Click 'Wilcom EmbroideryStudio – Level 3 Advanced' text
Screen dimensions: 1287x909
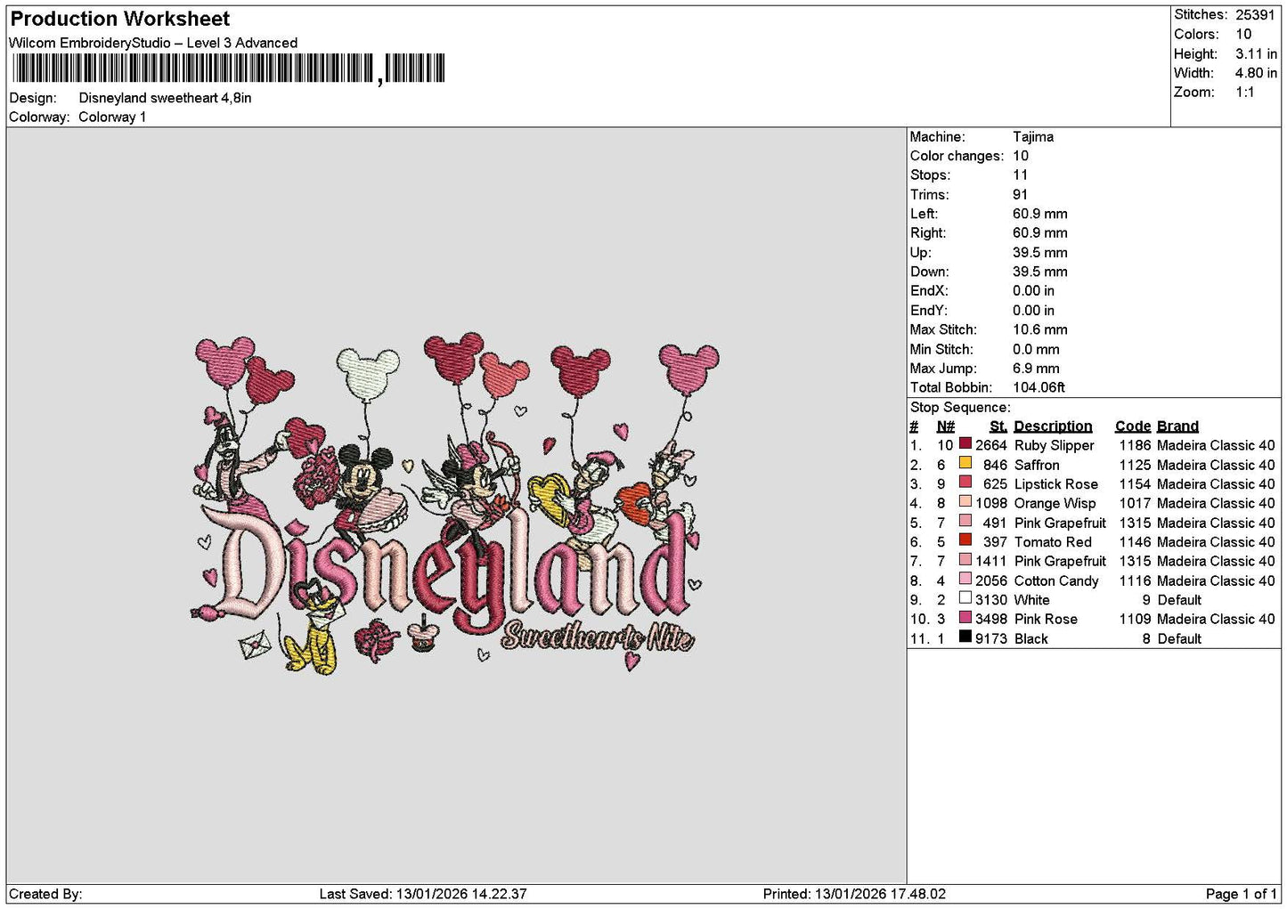[153, 43]
